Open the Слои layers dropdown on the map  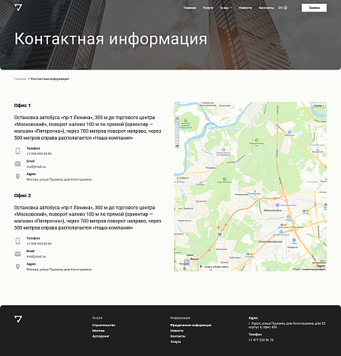(319, 105)
